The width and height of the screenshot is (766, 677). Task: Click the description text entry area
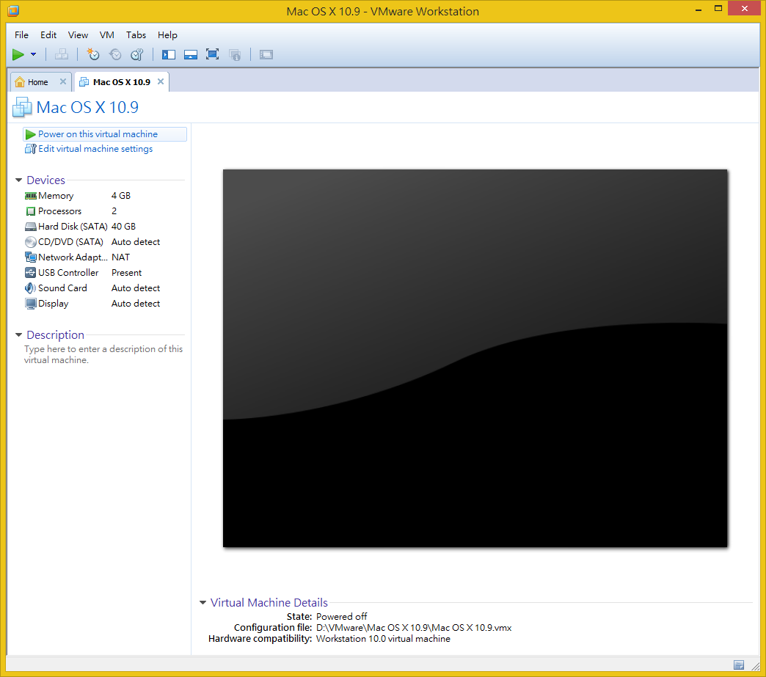103,354
